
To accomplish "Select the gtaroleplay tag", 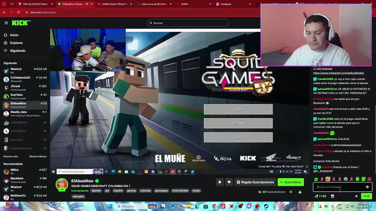I will (x=161, y=190).
